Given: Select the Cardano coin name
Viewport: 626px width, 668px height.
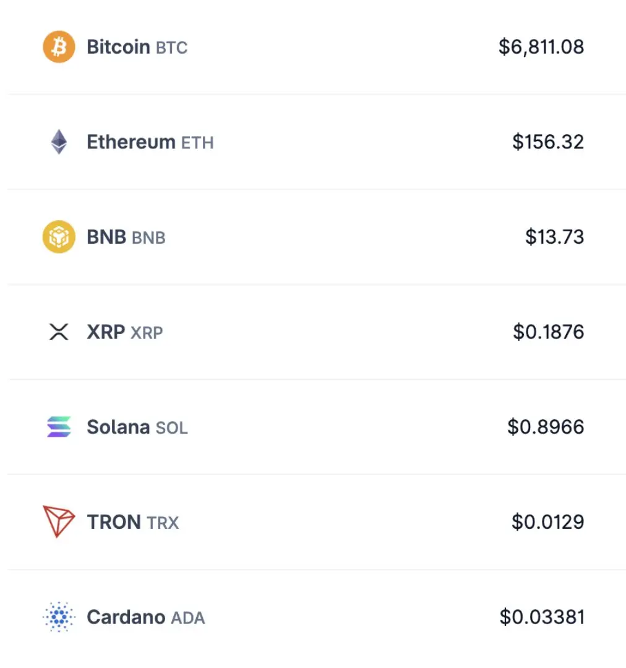Looking at the screenshot, I should pyautogui.click(x=126, y=617).
